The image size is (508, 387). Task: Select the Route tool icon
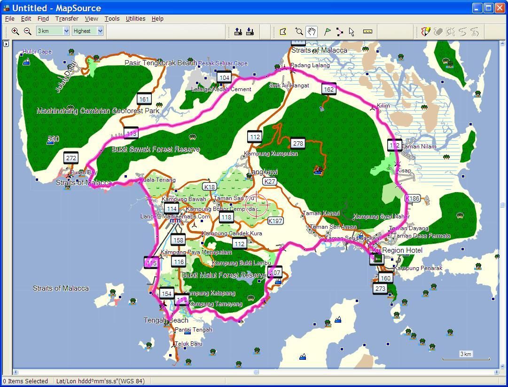pyautogui.click(x=340, y=31)
